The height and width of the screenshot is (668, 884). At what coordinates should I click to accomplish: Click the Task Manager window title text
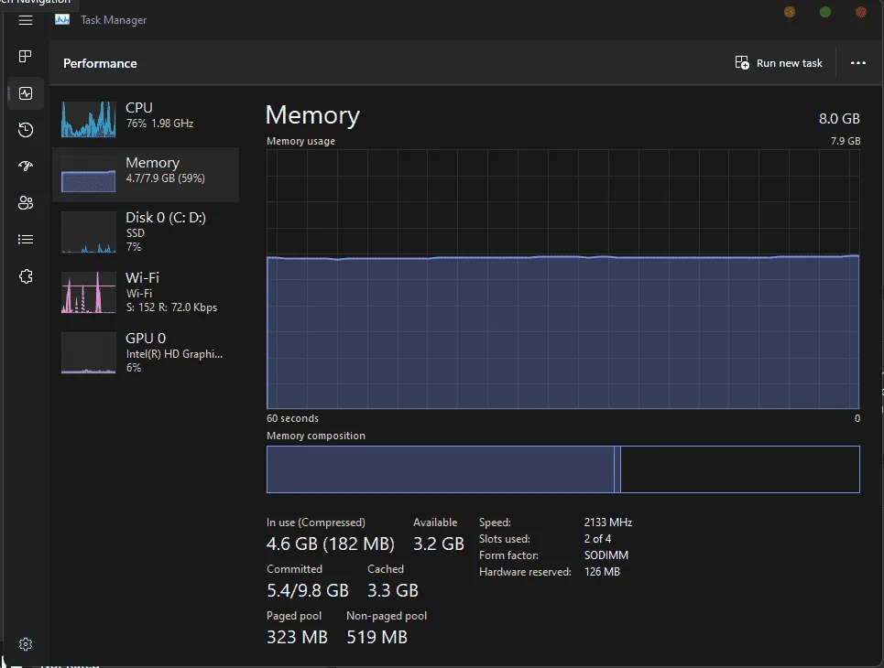[114, 20]
